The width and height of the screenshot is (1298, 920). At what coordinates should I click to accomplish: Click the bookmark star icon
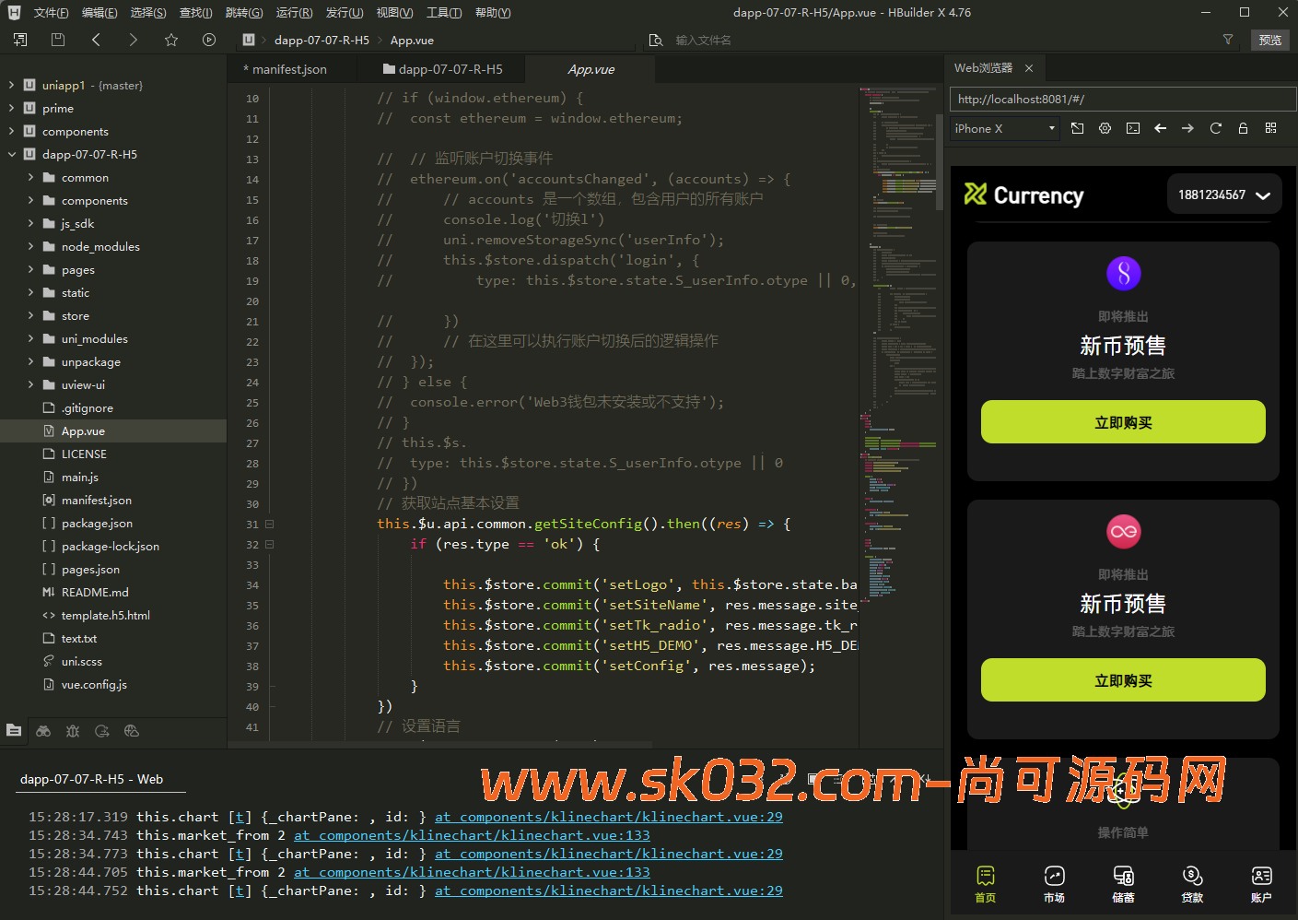(x=171, y=40)
